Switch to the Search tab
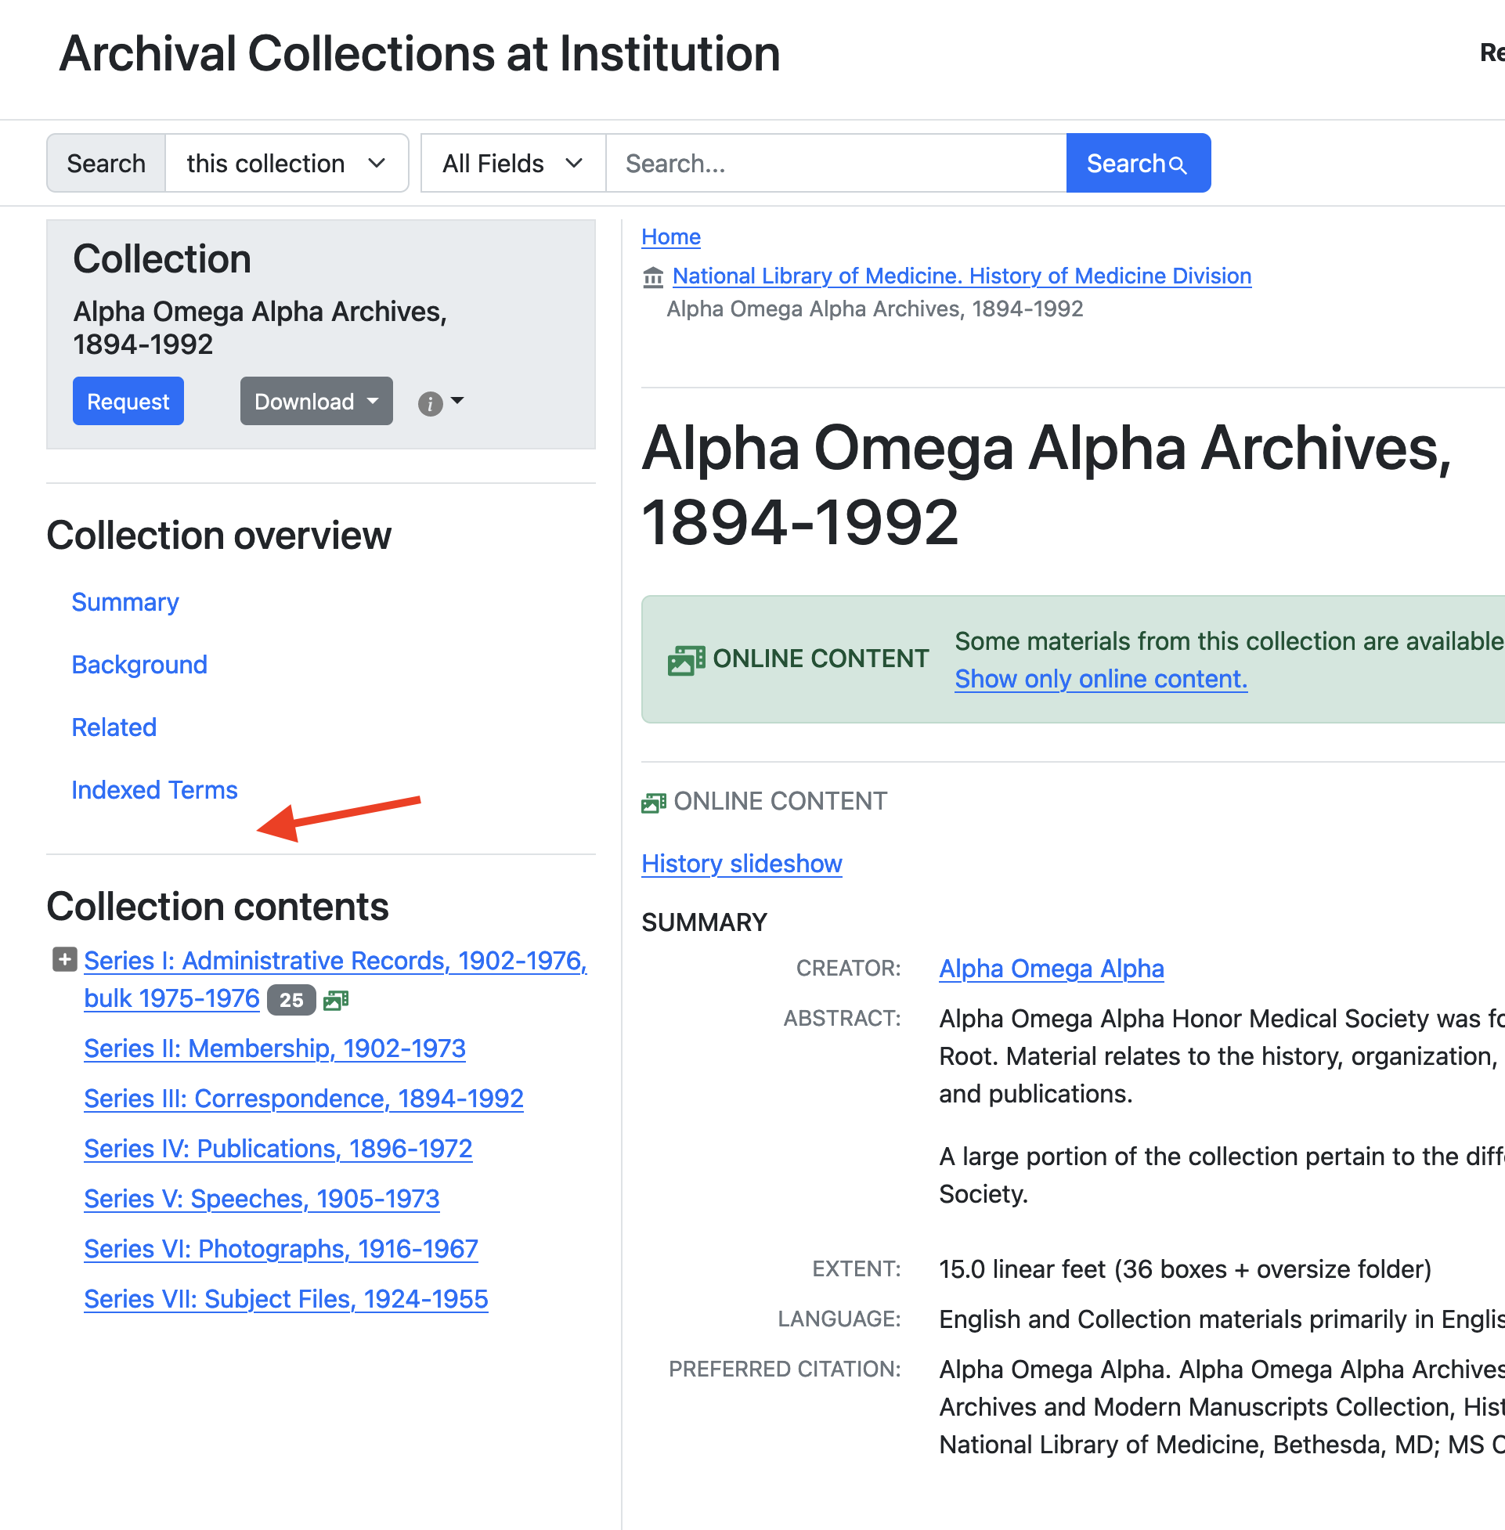 coord(106,163)
